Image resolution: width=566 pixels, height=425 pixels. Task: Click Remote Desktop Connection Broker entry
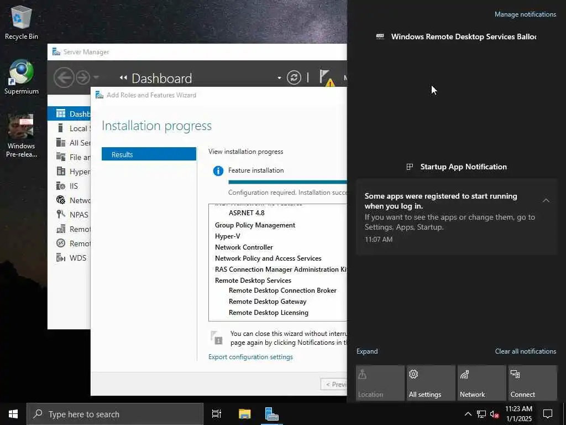[x=282, y=291]
